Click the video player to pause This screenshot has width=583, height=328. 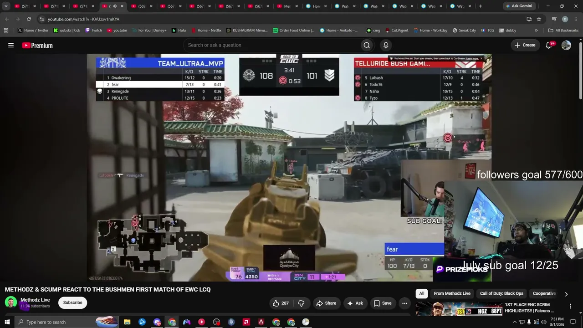tap(289, 168)
